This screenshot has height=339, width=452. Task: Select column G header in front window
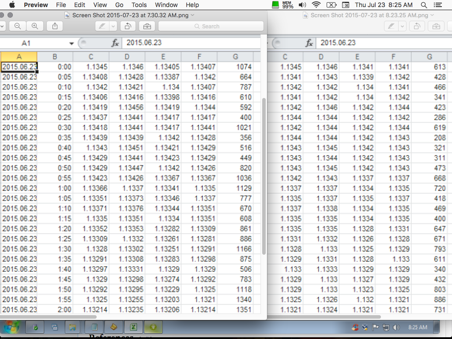(x=235, y=57)
